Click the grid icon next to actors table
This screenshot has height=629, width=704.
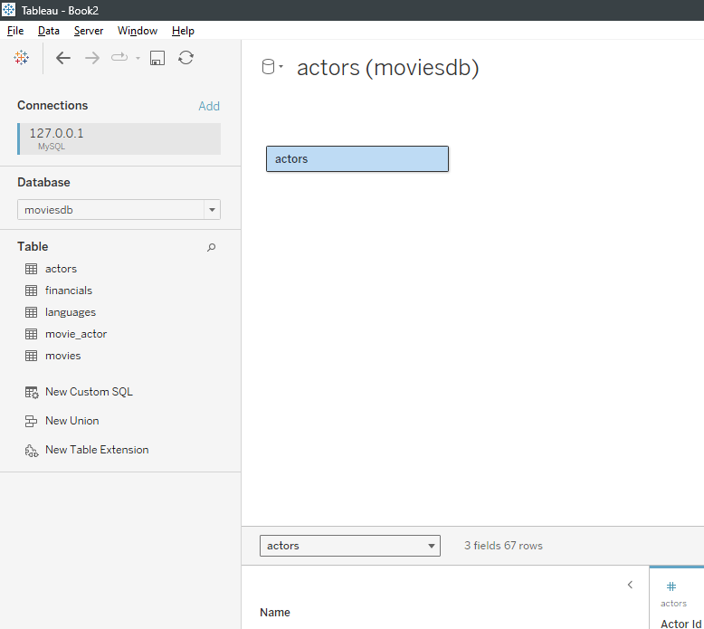31,269
